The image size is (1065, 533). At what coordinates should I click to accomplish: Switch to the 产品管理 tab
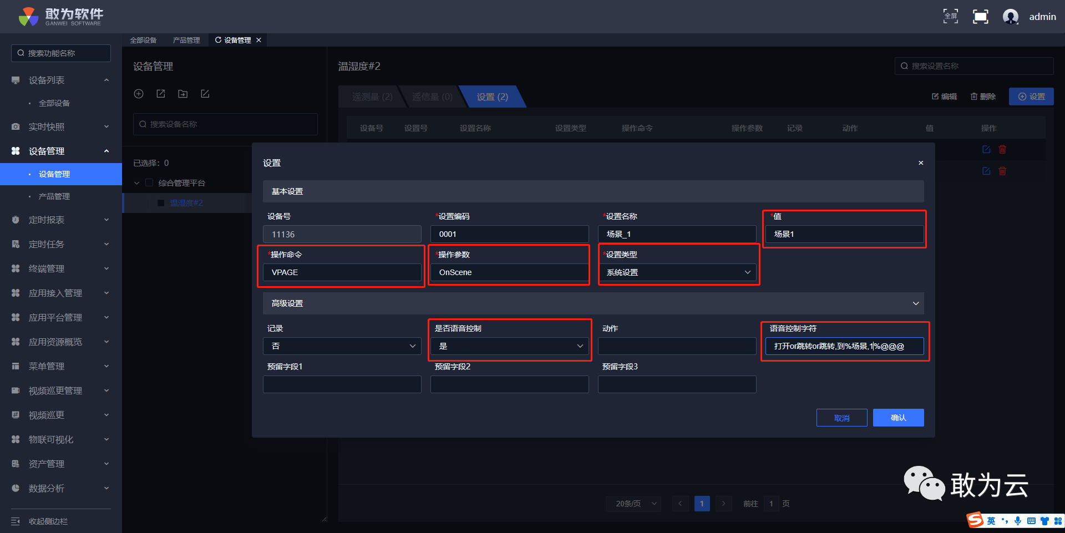coord(186,40)
